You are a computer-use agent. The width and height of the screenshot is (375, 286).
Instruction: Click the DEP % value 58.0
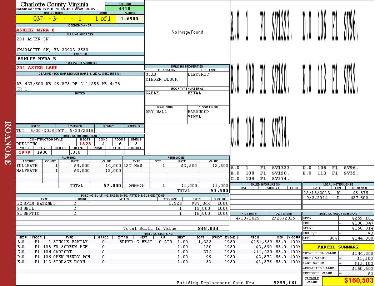coord(75,152)
